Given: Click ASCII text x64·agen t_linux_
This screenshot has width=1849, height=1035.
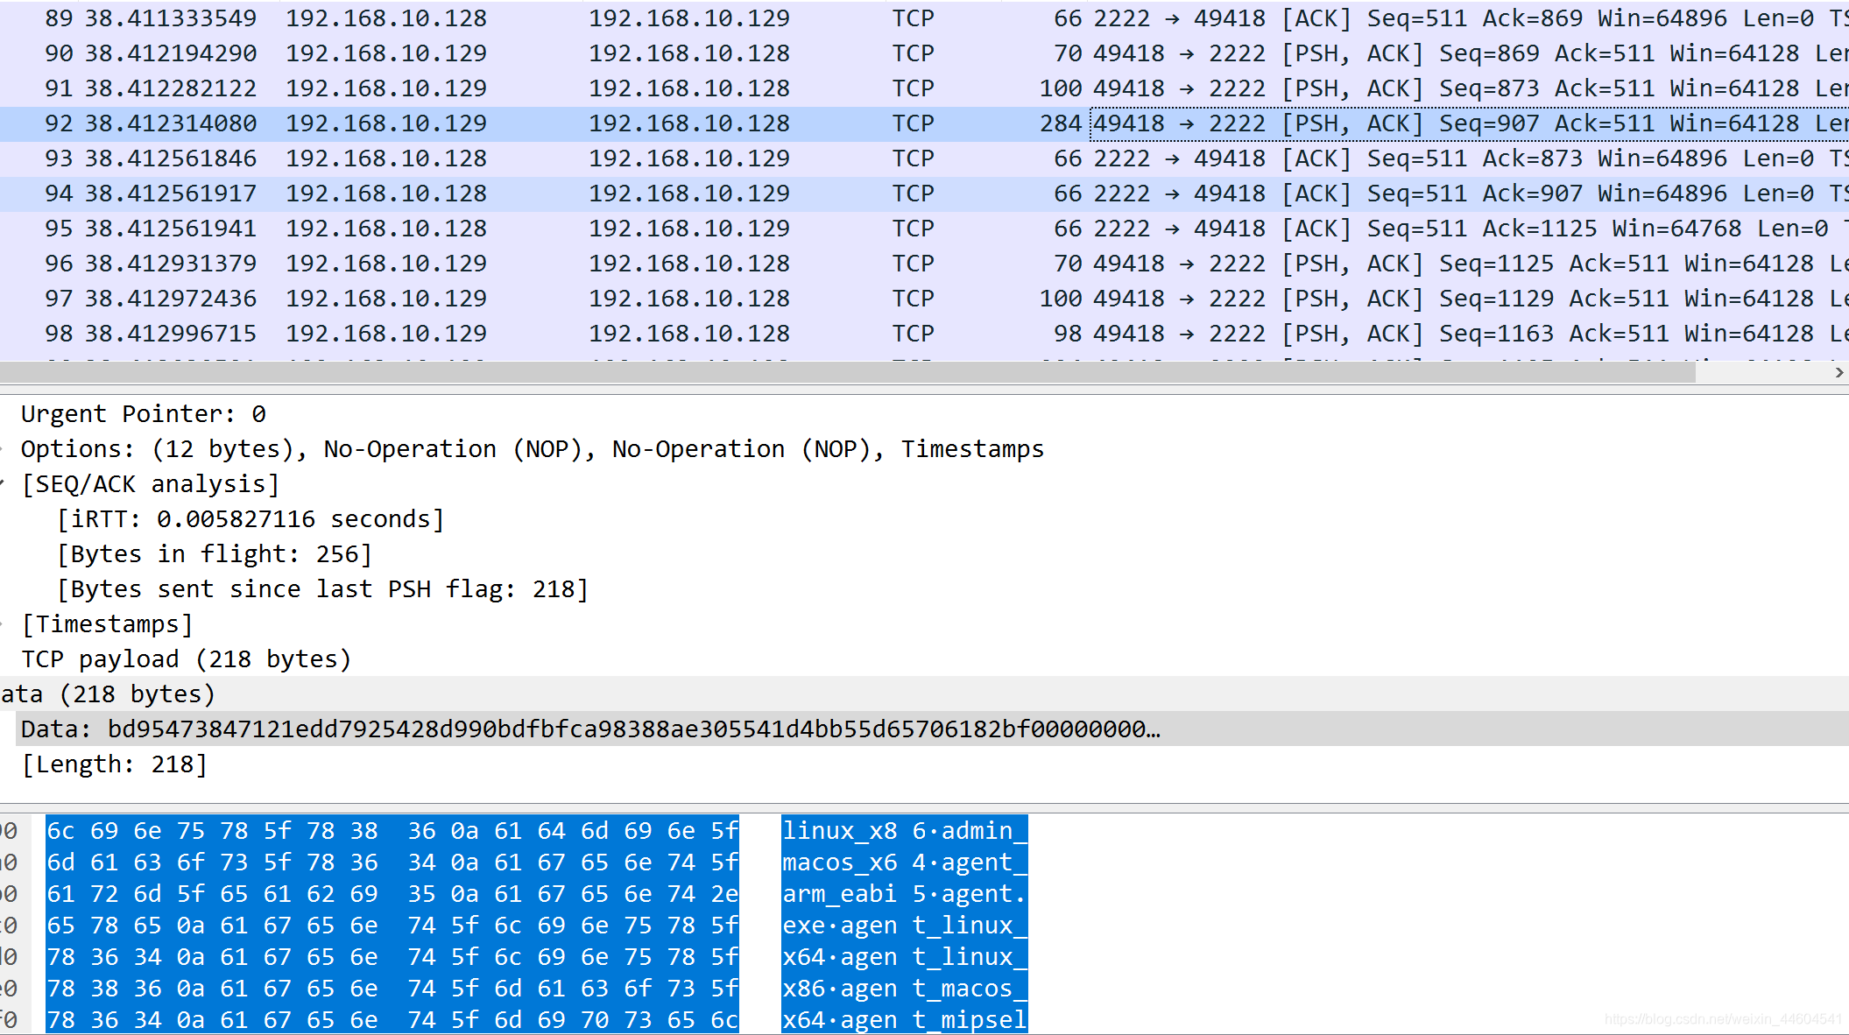Looking at the screenshot, I should pos(905,957).
